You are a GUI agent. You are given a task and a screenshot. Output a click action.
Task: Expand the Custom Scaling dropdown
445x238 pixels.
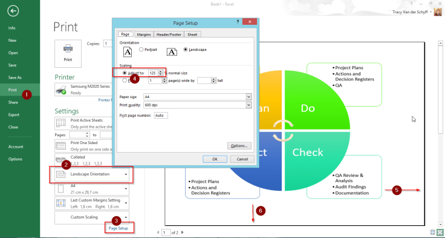pyautogui.click(x=126, y=217)
